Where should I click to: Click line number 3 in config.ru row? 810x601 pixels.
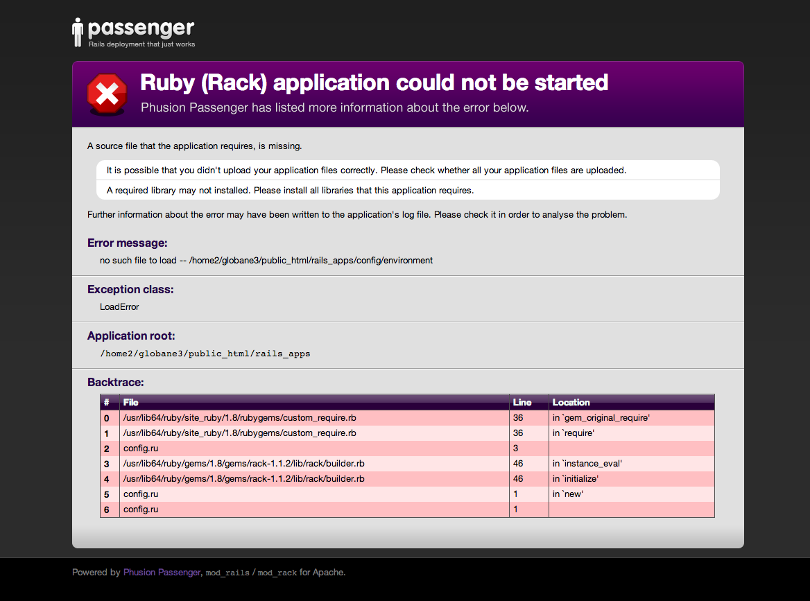(515, 448)
